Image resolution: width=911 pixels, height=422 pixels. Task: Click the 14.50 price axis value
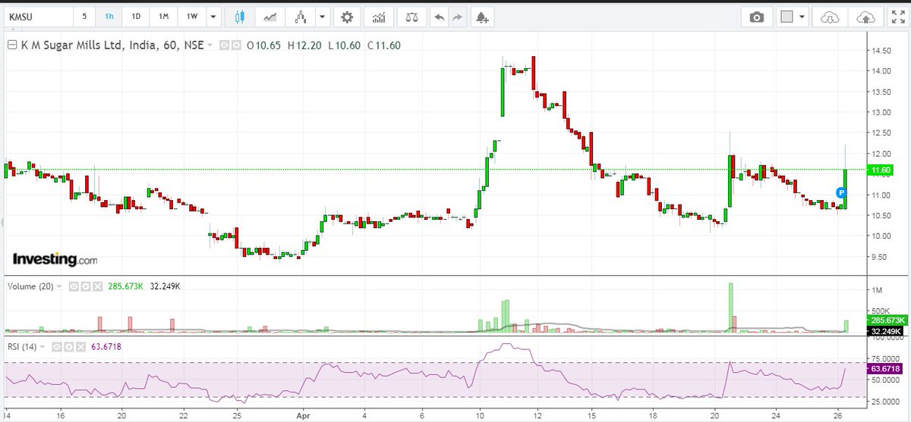point(881,51)
